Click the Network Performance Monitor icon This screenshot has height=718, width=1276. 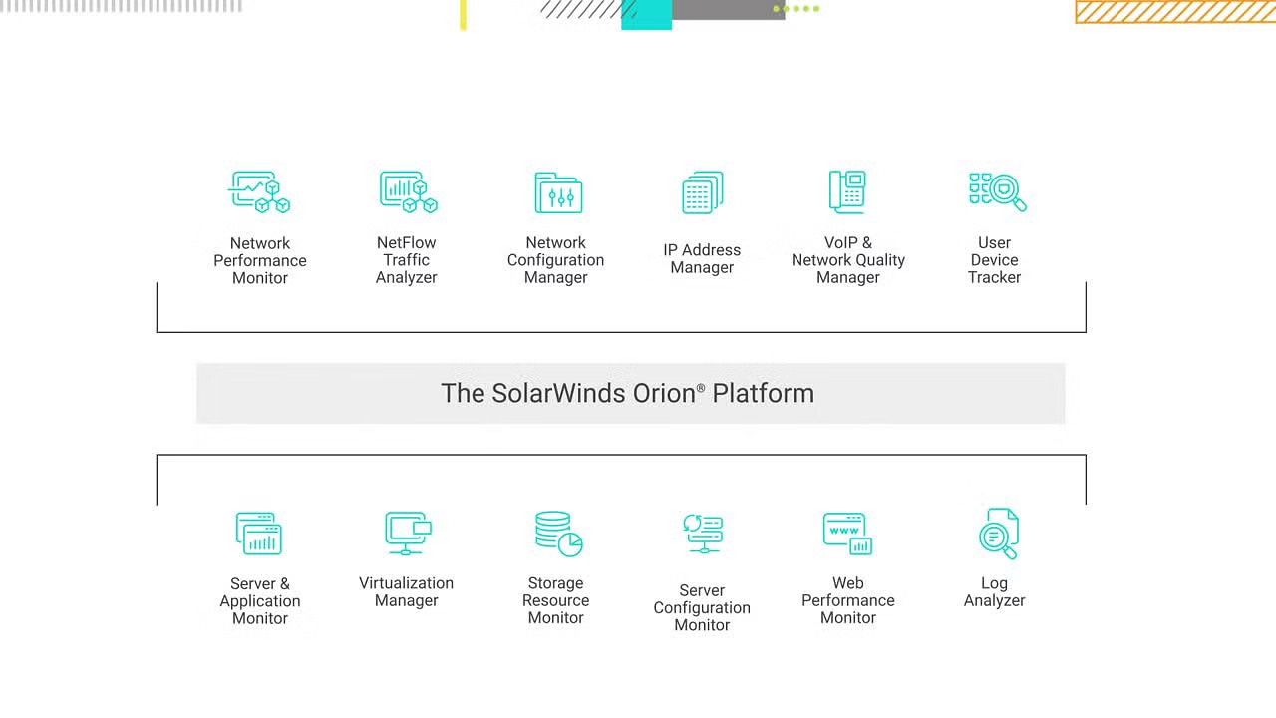click(x=259, y=192)
